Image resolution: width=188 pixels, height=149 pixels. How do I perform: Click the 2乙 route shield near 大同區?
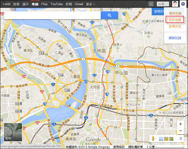click(x=95, y=75)
